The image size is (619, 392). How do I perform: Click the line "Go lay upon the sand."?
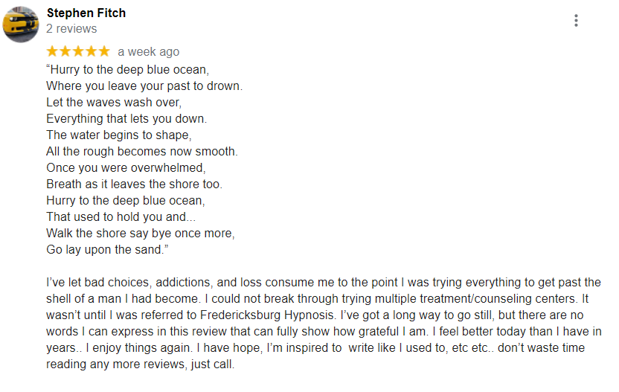[107, 250]
